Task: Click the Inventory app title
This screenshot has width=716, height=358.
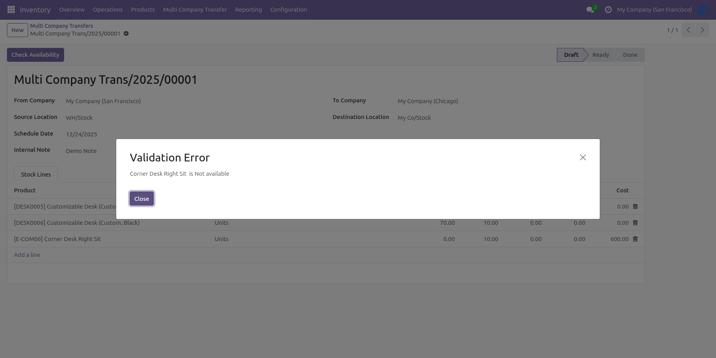Action: coord(35,10)
